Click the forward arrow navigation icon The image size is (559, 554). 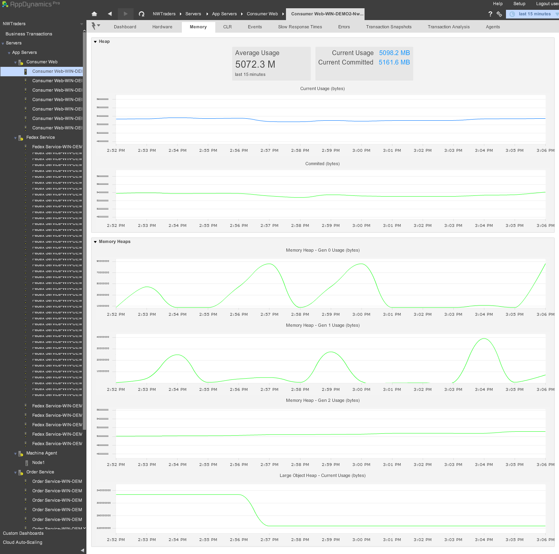tap(125, 14)
